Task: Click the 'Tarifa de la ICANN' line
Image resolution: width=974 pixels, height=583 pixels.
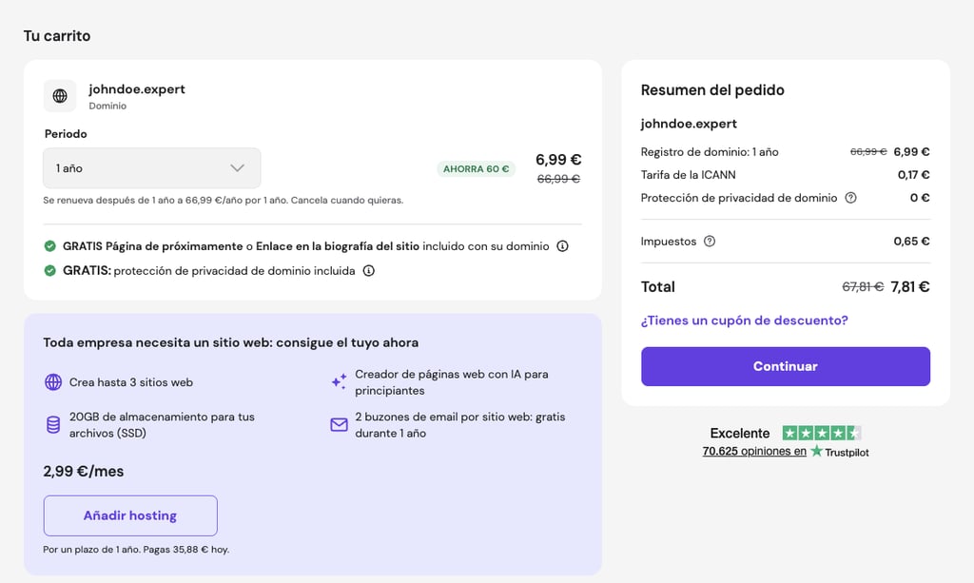Action: tap(689, 175)
